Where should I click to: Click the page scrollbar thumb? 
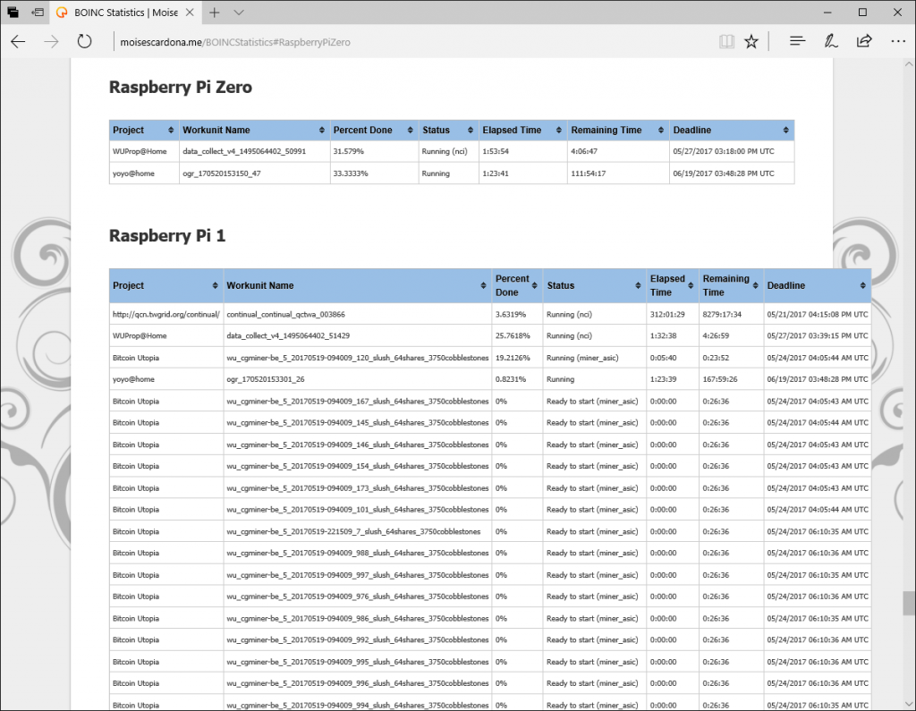click(909, 603)
